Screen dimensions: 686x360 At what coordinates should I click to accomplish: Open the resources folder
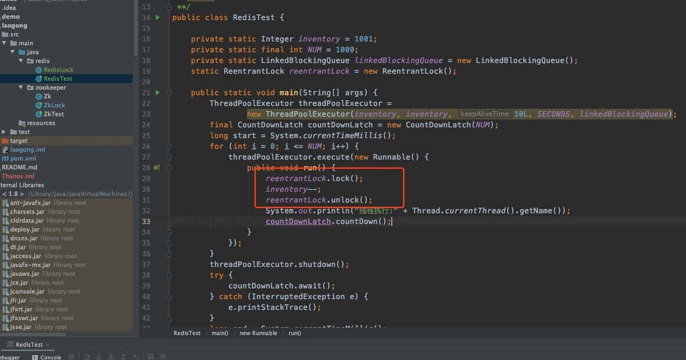coord(41,123)
